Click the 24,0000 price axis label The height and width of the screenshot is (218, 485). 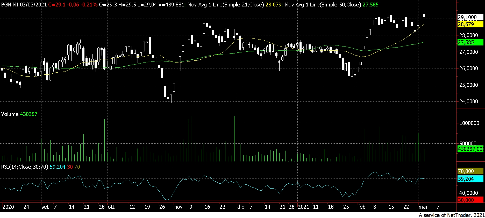click(468, 102)
